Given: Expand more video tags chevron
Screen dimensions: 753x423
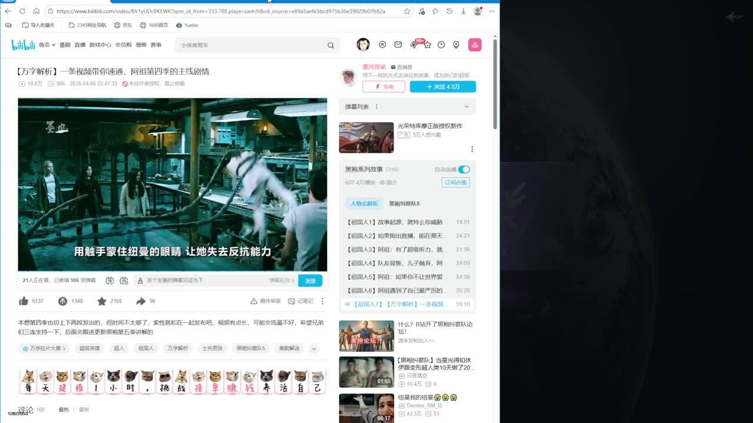Looking at the screenshot, I should (314, 348).
